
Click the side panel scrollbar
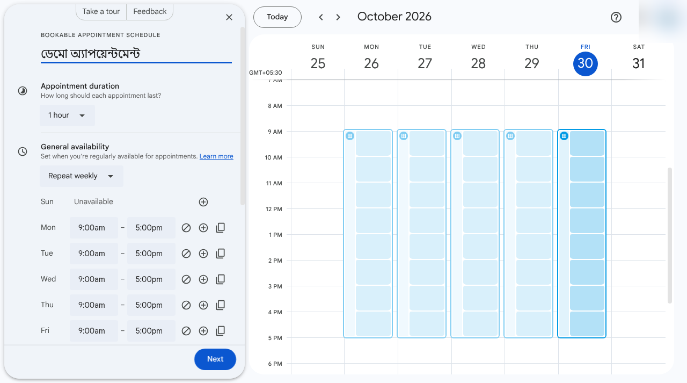pyautogui.click(x=243, y=115)
